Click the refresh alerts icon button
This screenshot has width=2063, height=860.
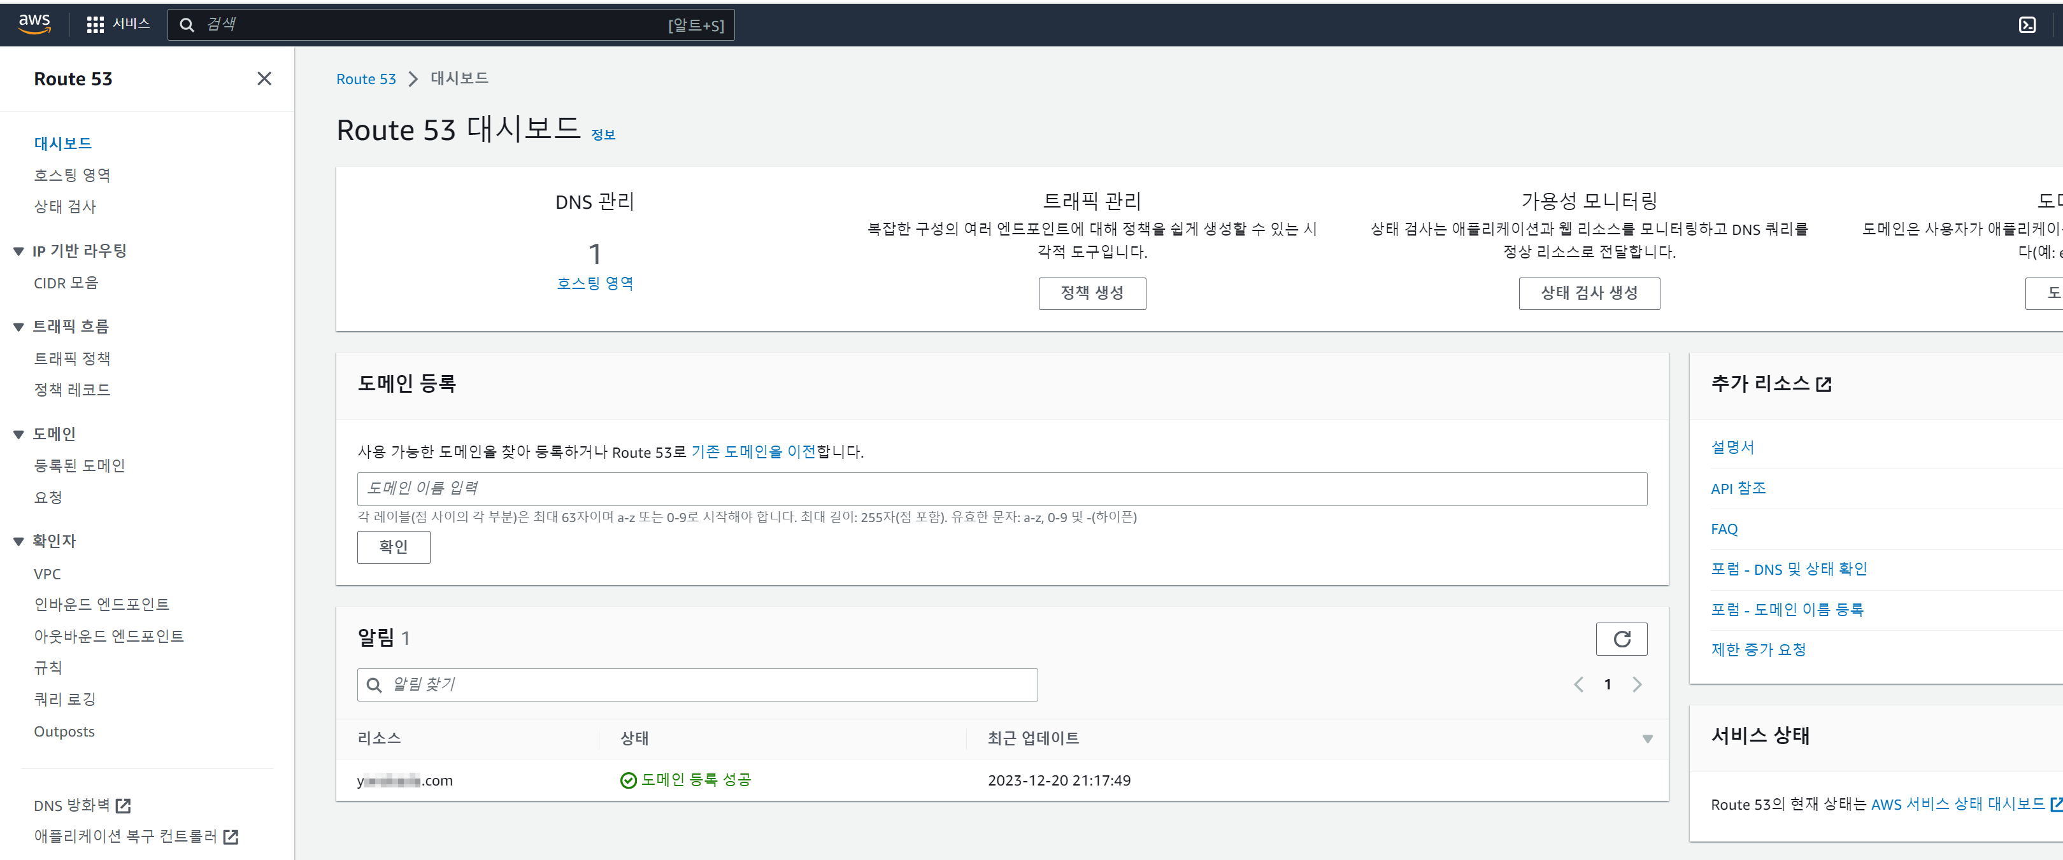pyautogui.click(x=1621, y=639)
